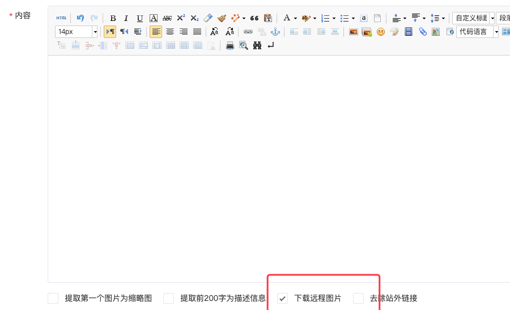Align text right
Screen dimensions: 510x310
pyautogui.click(x=184, y=32)
